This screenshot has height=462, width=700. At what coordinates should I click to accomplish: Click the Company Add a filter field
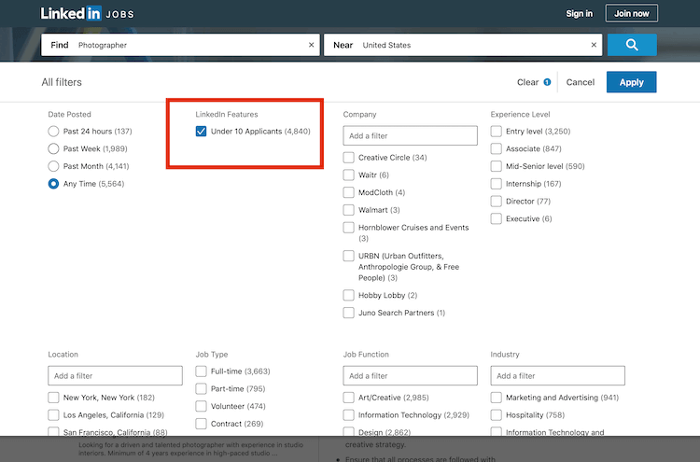(410, 136)
